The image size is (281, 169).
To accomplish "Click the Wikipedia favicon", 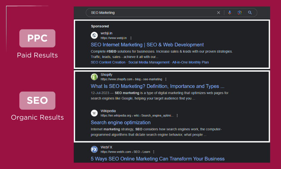I will pos(94,113).
